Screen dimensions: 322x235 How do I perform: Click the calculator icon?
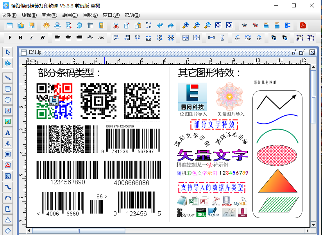point(101,25)
